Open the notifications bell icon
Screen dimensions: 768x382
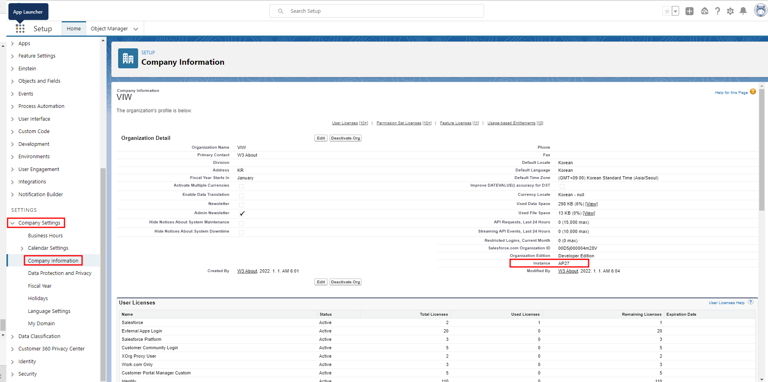tap(743, 11)
